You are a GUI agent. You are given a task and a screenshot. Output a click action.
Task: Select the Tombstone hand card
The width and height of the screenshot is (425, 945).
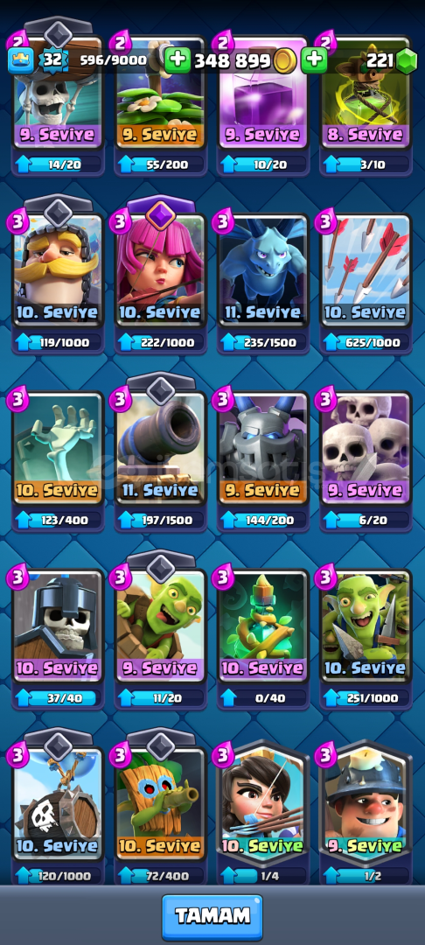[x=58, y=448]
